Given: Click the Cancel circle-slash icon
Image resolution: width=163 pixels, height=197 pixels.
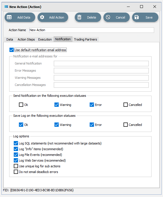Looking at the screenshot, I should pos(108,17).
